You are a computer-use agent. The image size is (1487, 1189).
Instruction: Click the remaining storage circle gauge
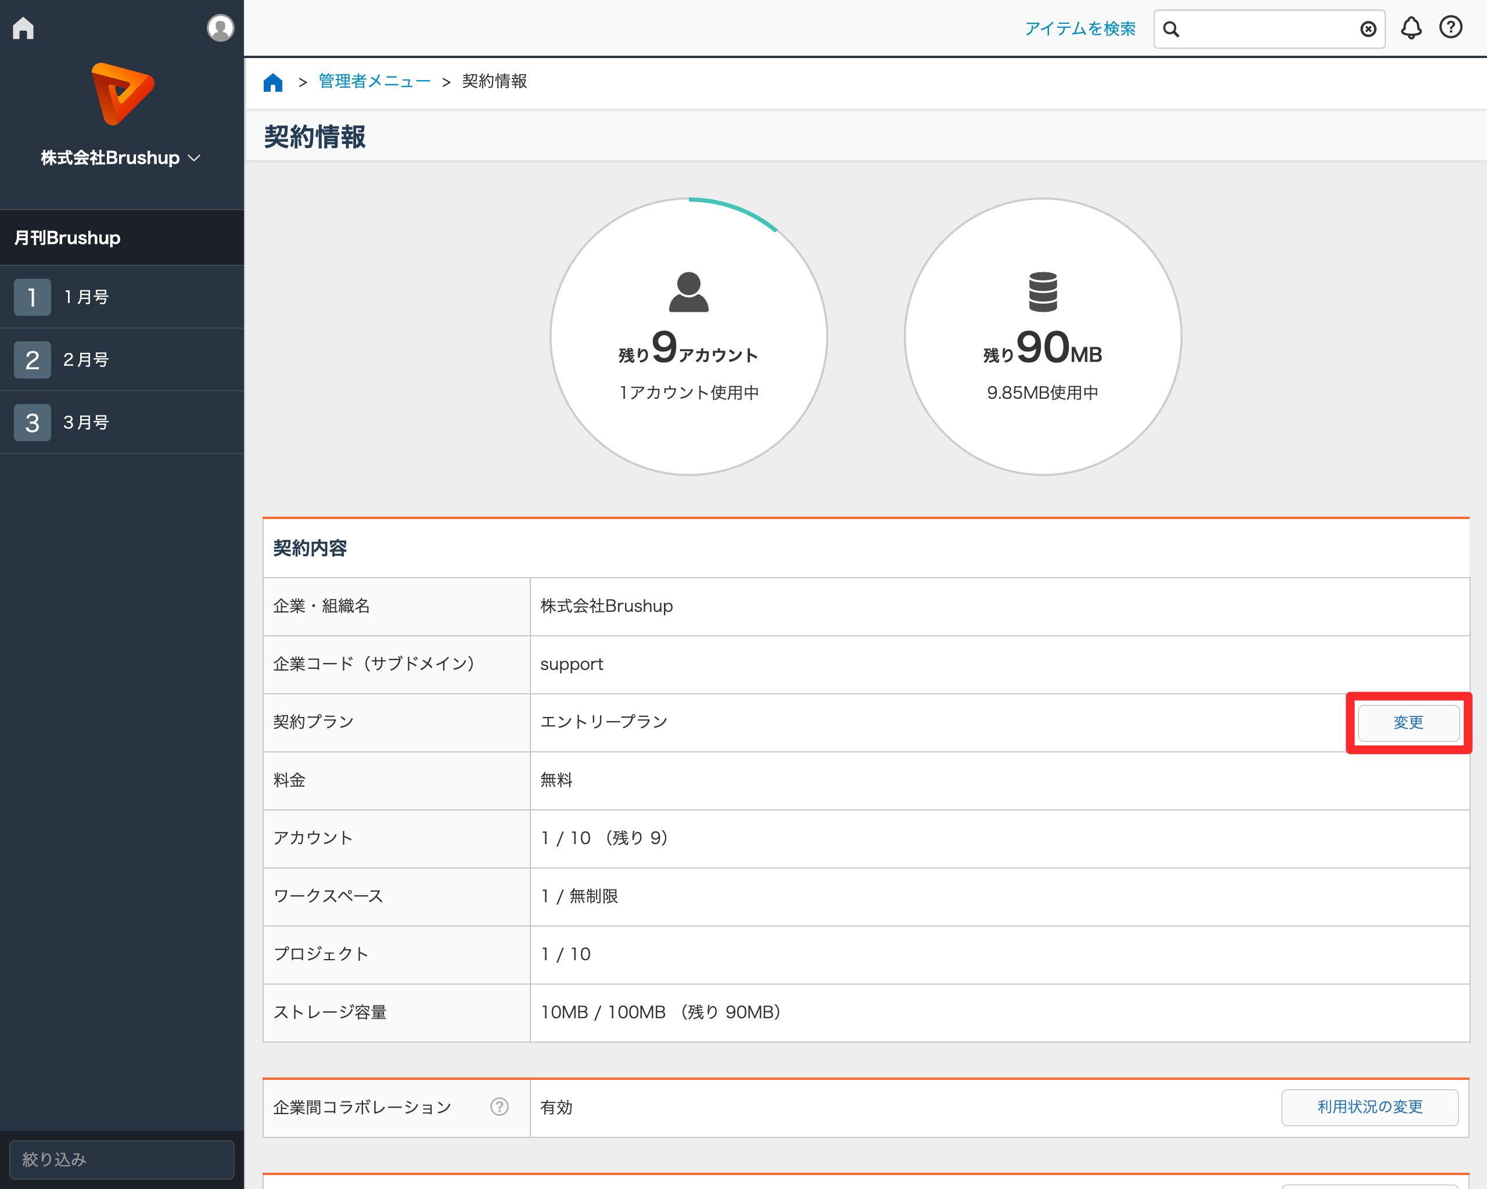click(1043, 336)
